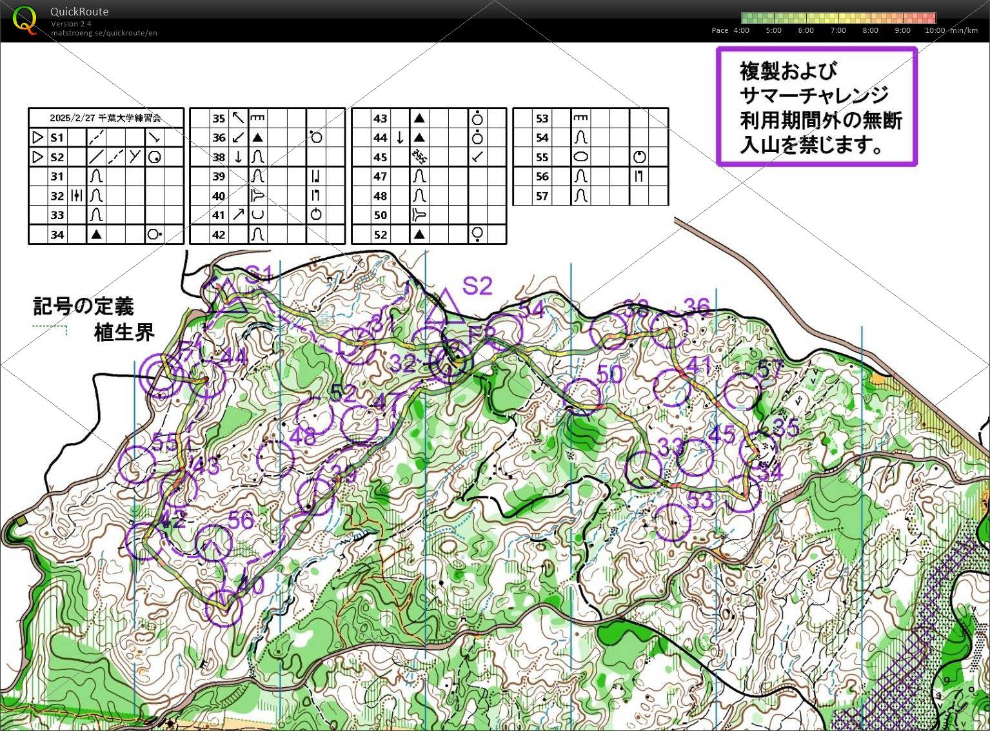This screenshot has height=731, width=990.
Task: Click the event title 2025/2/27 header cell
Action: pos(106,118)
